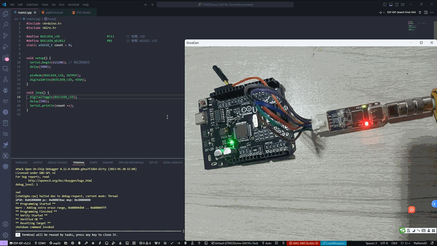Open the Terminal menu
The height and width of the screenshot is (246, 437).
point(73,5)
